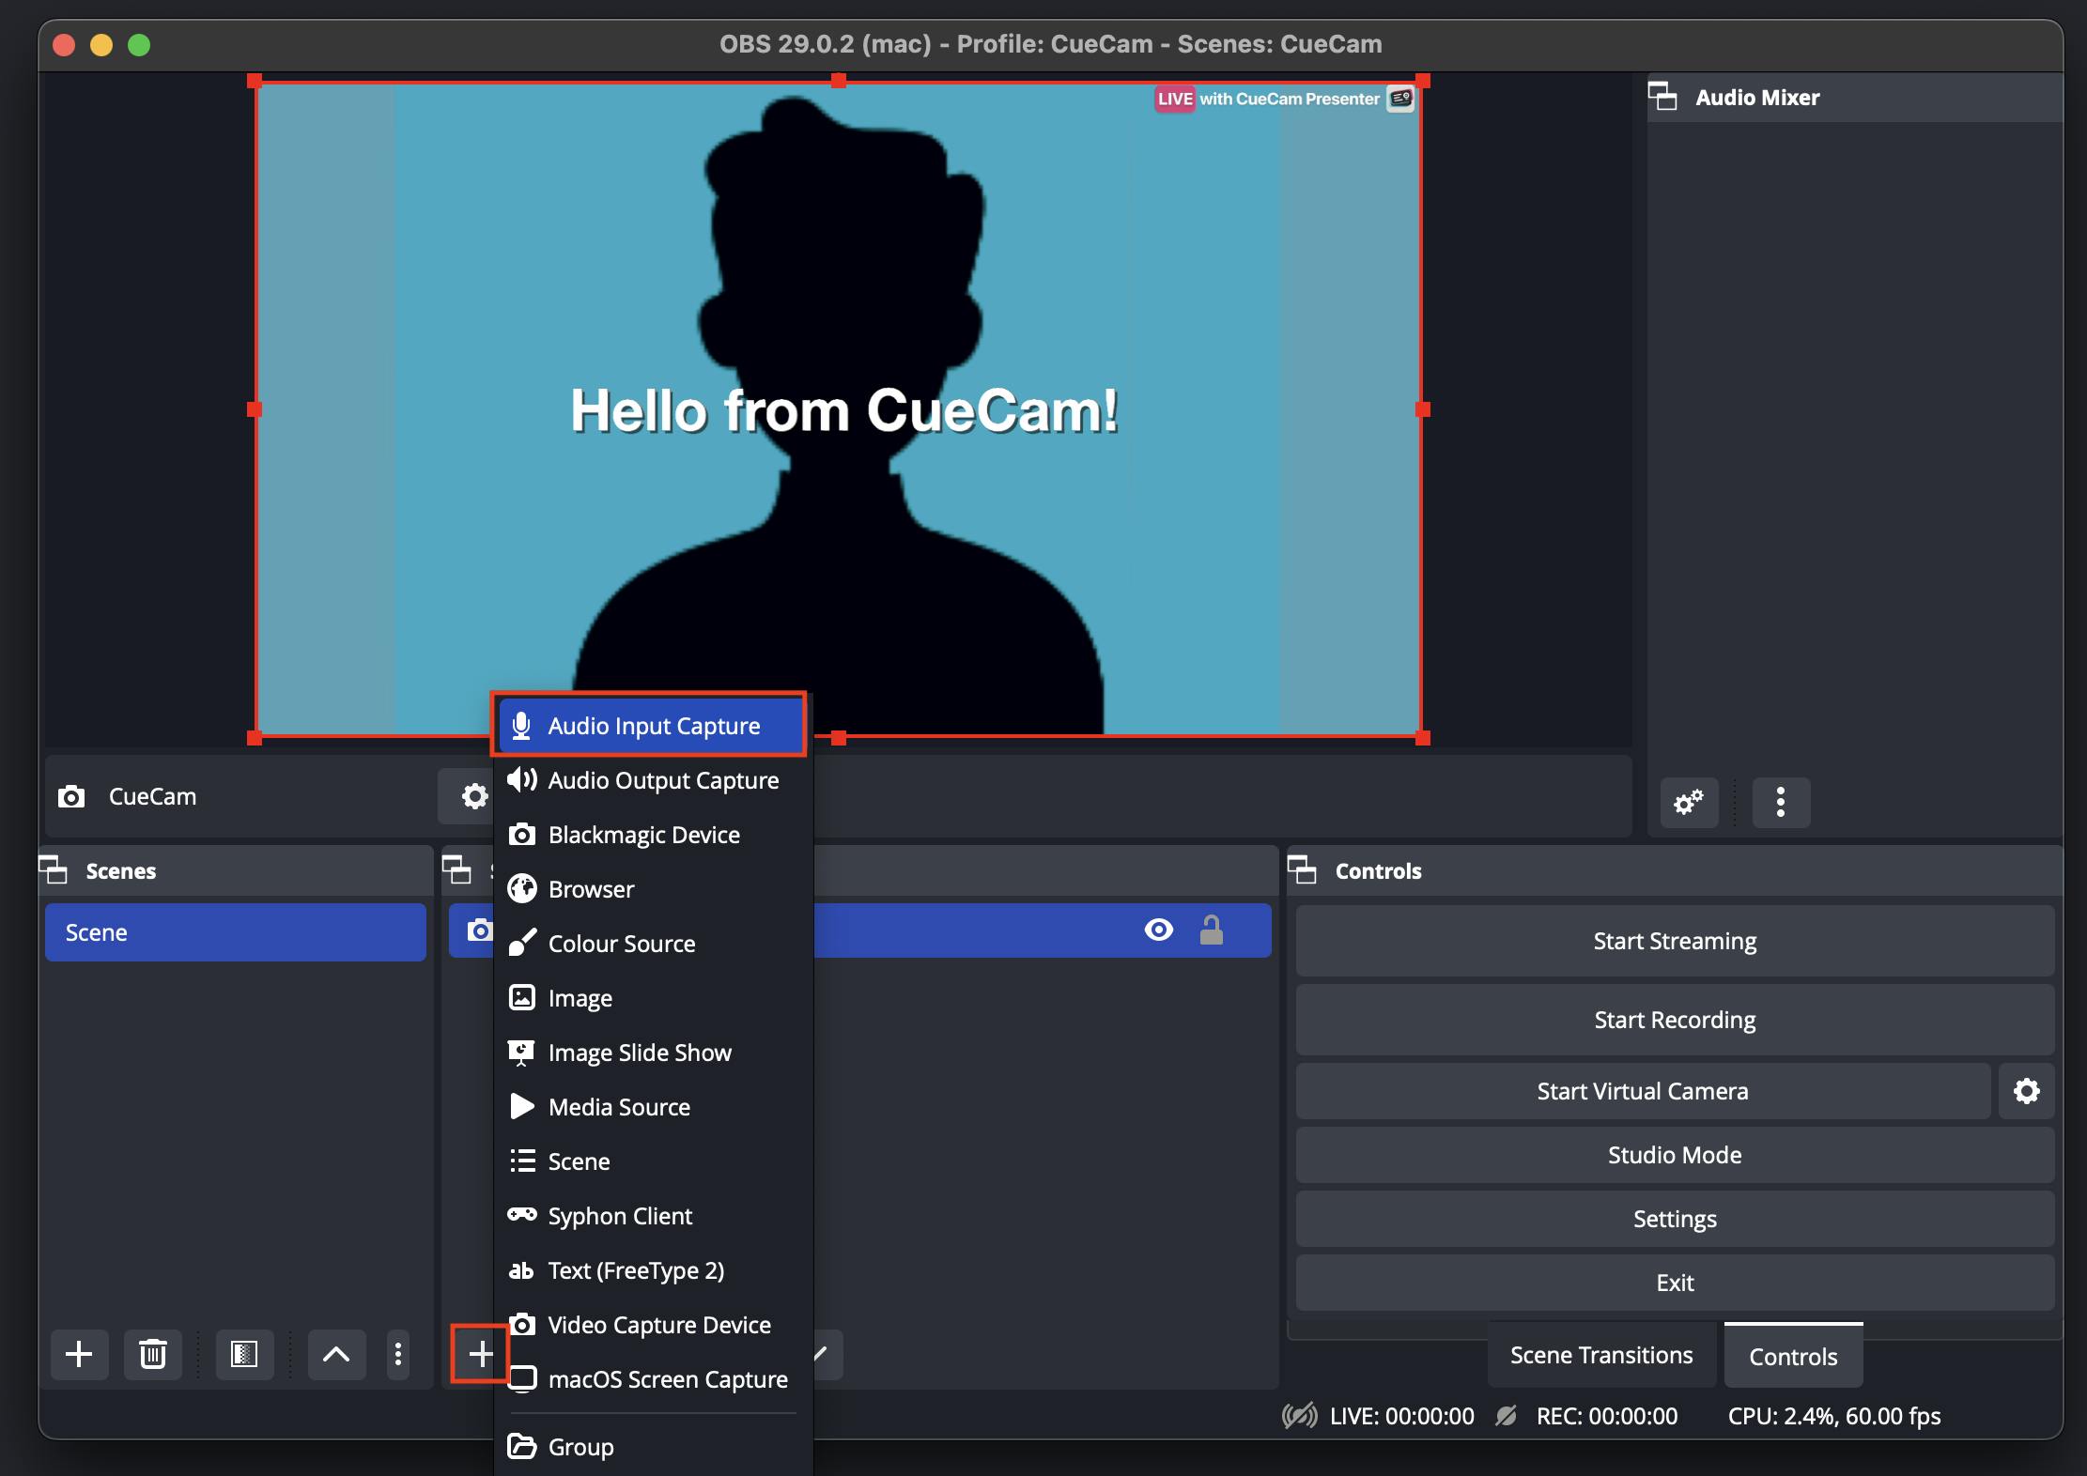Image resolution: width=2087 pixels, height=1476 pixels.
Task: Toggle lock on the CueCam source
Action: pyautogui.click(x=1212, y=930)
